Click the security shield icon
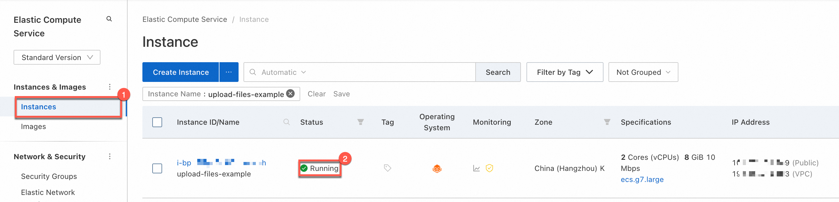Screen dimensions: 839x202 pos(489,168)
